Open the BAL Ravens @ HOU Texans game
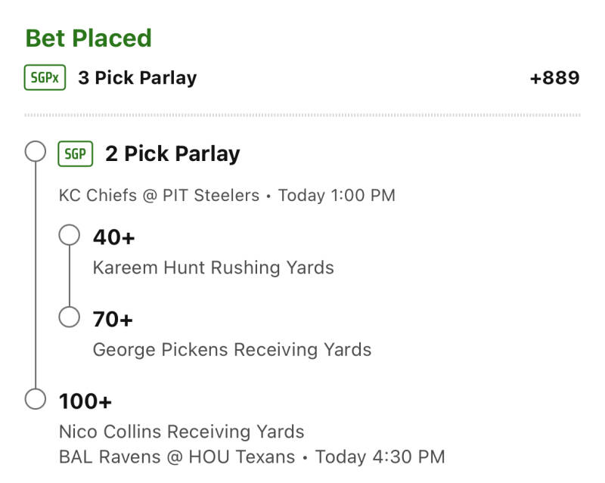The height and width of the screenshot is (483, 605). pyautogui.click(x=252, y=457)
